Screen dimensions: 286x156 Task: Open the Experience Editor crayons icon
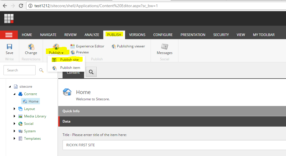point(73,46)
